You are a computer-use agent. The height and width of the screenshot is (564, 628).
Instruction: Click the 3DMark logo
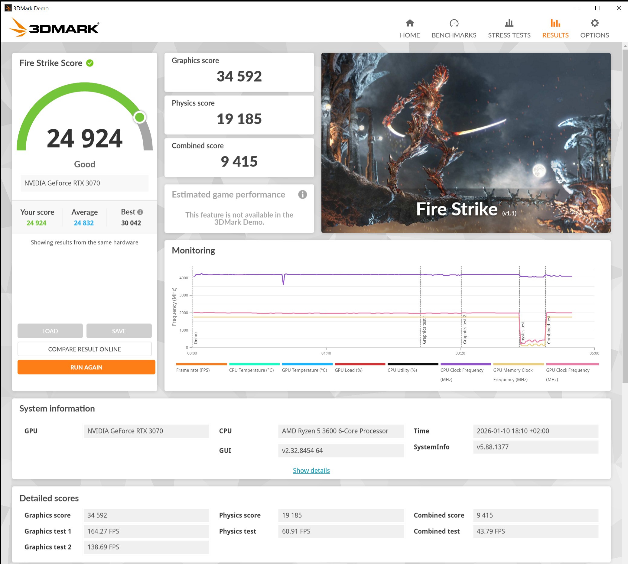[x=54, y=27]
